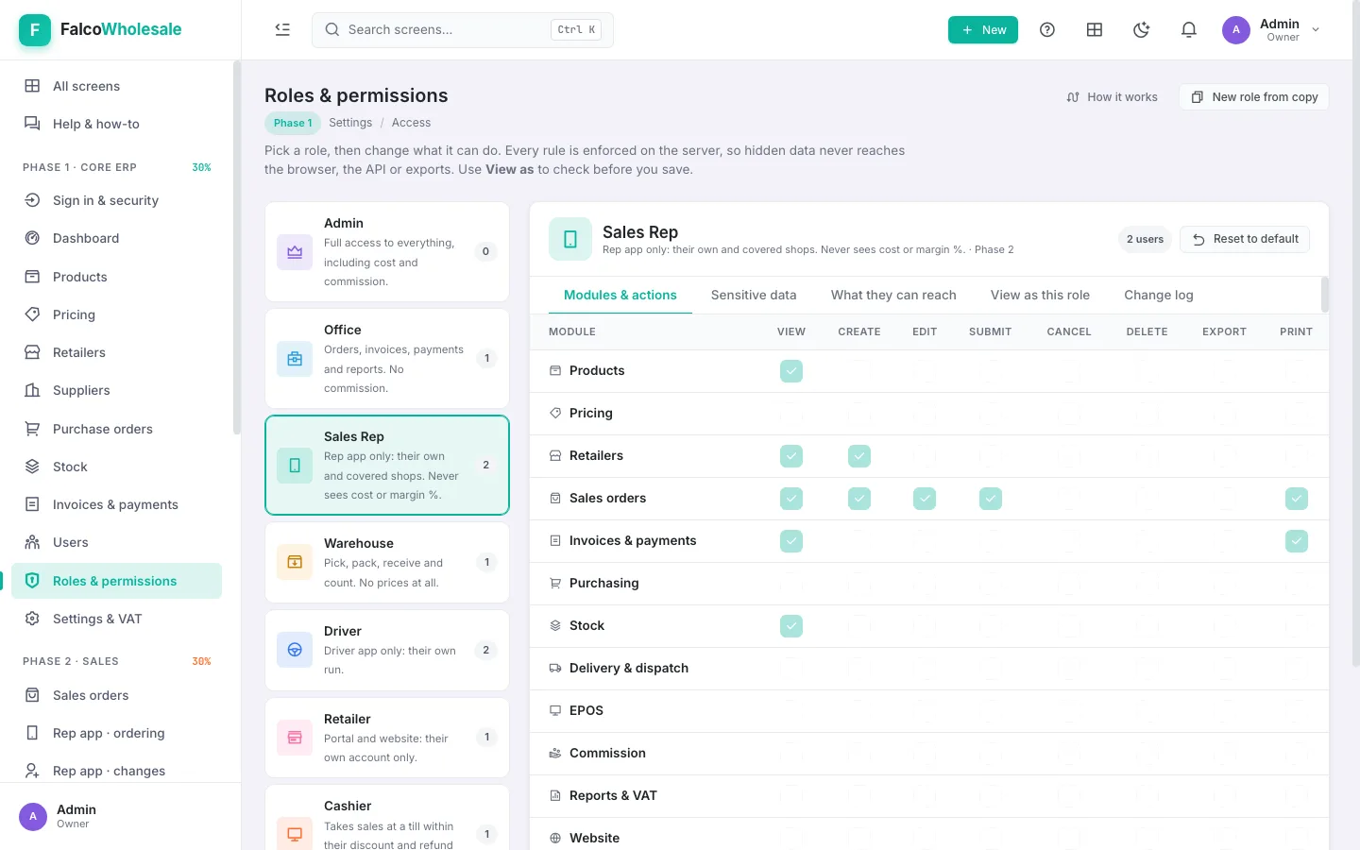Open the Change log tab
Screen dimensions: 1360x850
point(1159,295)
